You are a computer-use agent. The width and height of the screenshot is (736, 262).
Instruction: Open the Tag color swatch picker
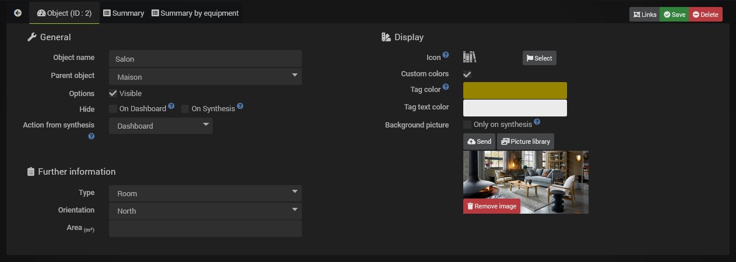pyautogui.click(x=515, y=90)
